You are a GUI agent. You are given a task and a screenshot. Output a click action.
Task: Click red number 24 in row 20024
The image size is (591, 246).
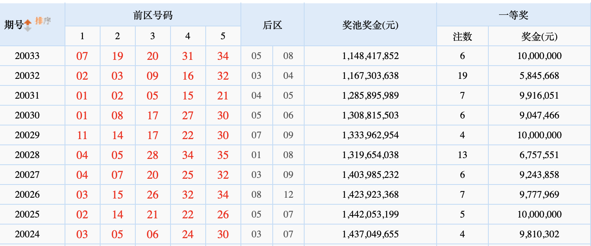pos(188,234)
